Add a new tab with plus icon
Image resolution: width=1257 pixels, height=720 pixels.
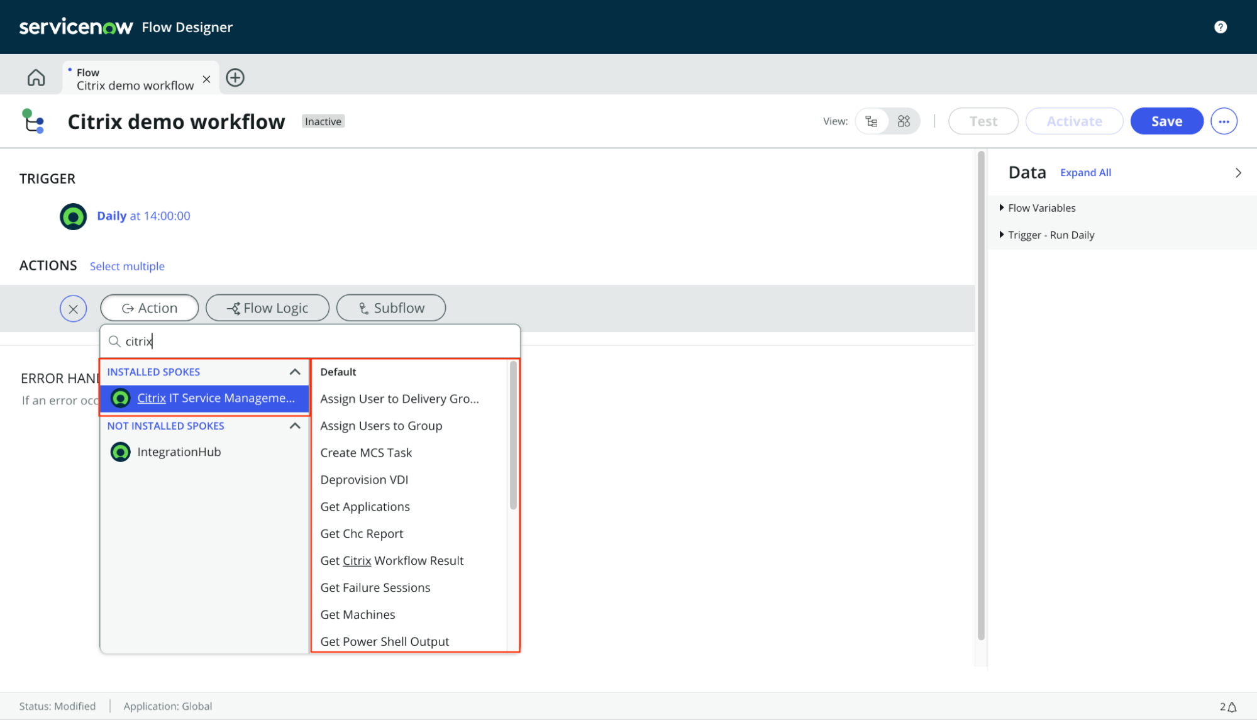click(x=235, y=77)
